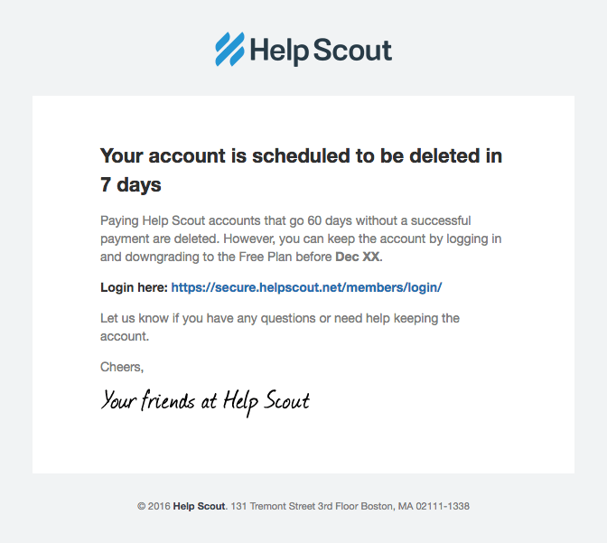607x543 pixels.
Task: Click the 'Login here:' label
Action: (x=134, y=287)
